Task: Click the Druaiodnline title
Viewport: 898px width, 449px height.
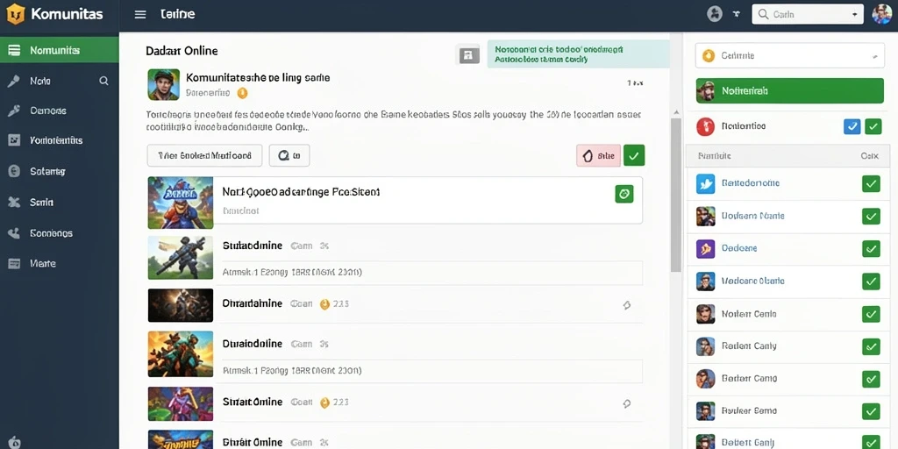Action: (x=252, y=344)
